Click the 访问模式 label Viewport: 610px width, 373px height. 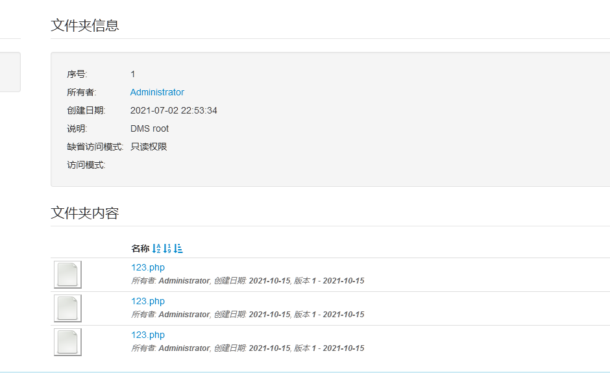coord(86,165)
